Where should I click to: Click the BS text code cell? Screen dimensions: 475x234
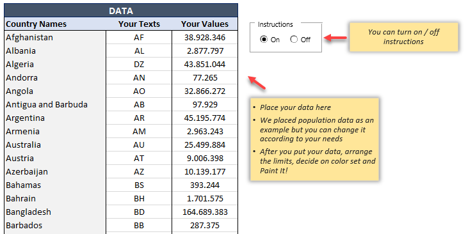[139, 185]
